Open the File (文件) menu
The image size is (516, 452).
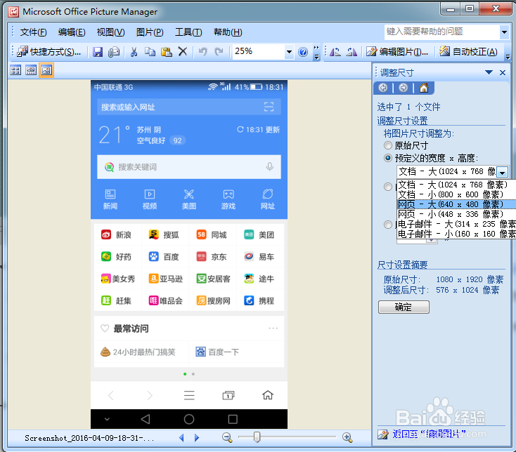pos(33,32)
